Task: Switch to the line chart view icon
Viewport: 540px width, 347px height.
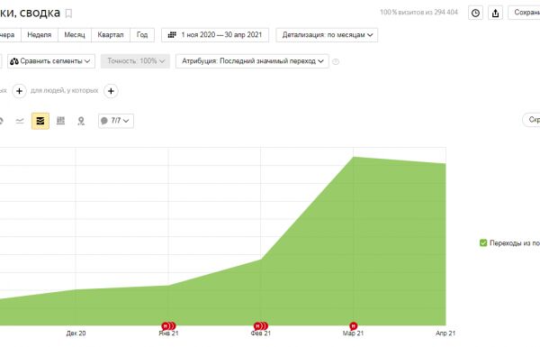Action: click(x=20, y=121)
